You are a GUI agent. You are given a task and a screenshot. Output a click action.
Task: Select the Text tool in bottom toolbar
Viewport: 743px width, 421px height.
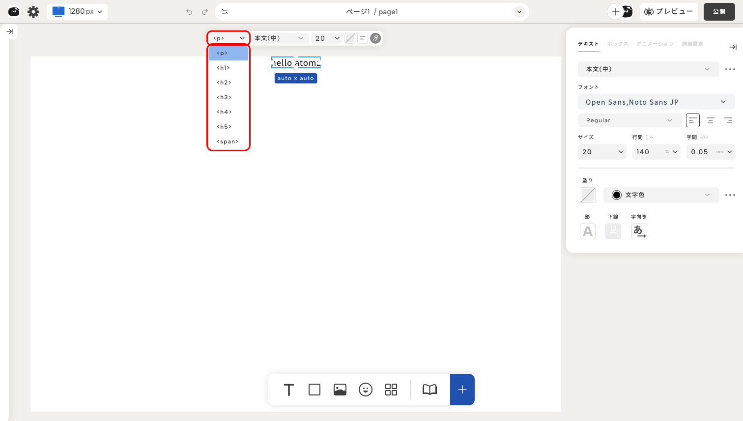pos(289,390)
